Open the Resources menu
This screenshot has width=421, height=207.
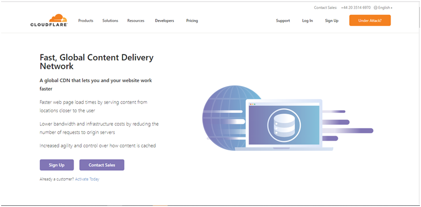[x=136, y=21]
